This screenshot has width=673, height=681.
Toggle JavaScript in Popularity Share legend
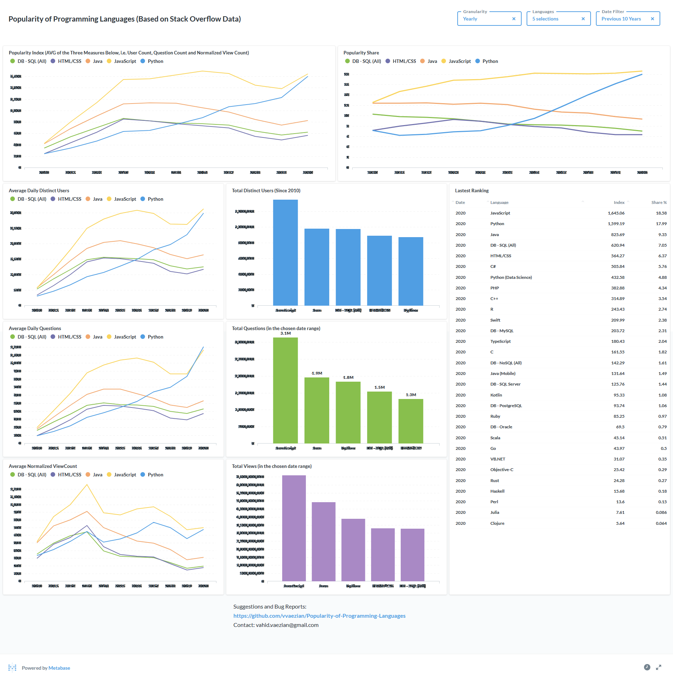(456, 61)
